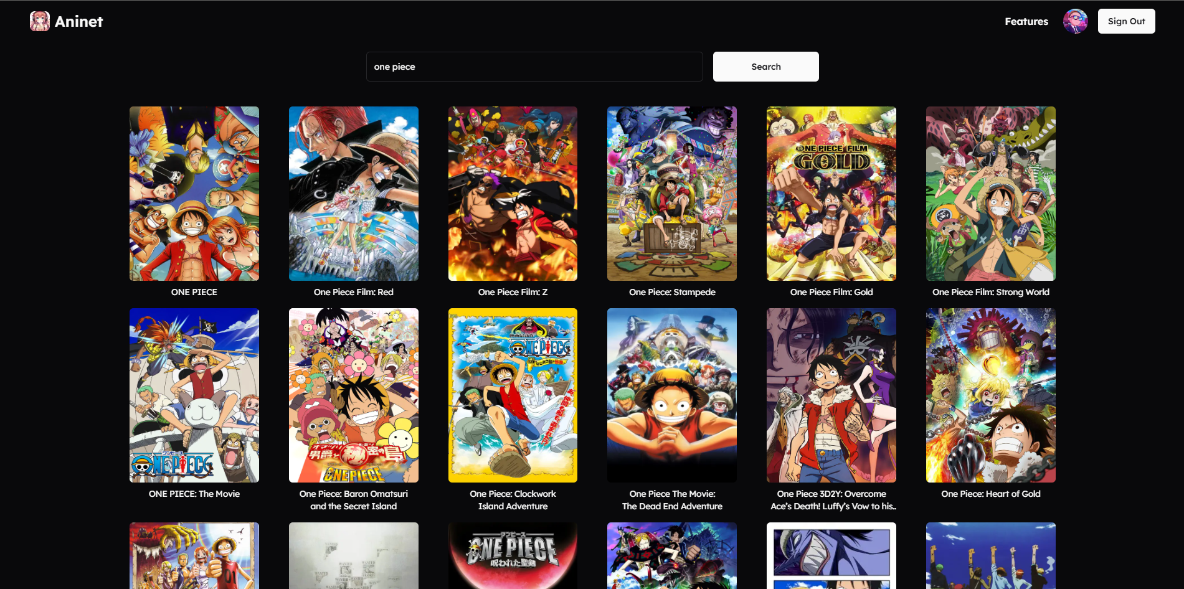
Task: Click the 'ONE PIECE' title text
Action: point(194,292)
